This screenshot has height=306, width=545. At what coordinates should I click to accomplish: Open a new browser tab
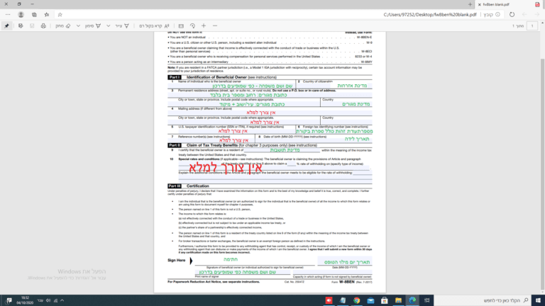[470, 4]
